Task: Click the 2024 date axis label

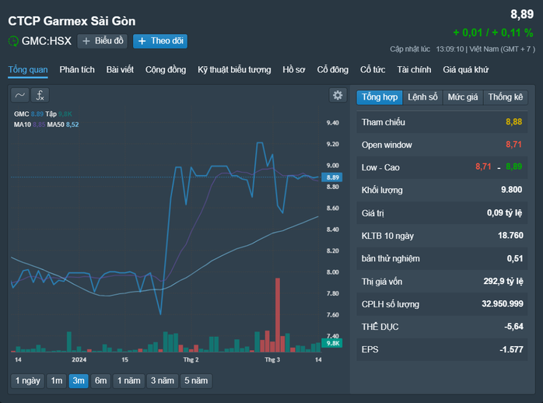Action: pos(79,359)
